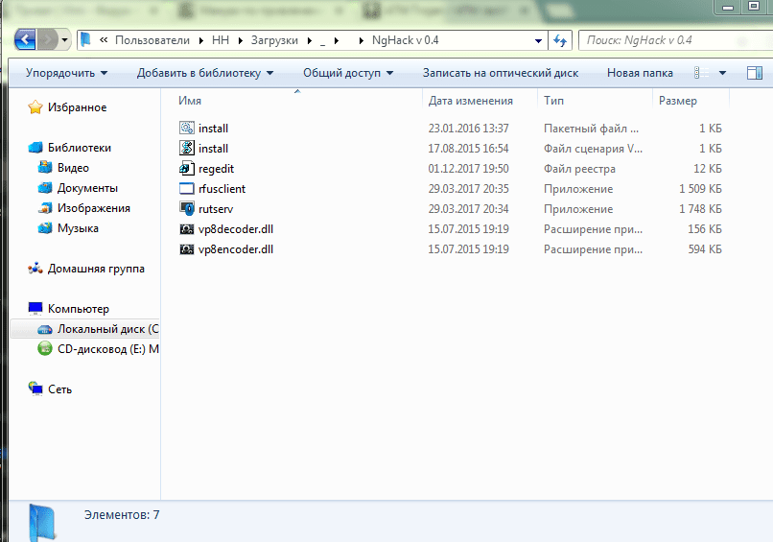Click the refresh icon beside address bar
This screenshot has width=773, height=542.
561,40
